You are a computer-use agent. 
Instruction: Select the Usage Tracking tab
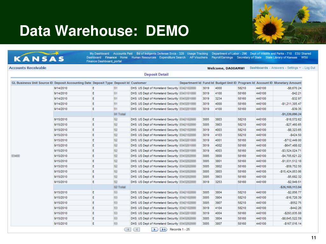point(197,53)
